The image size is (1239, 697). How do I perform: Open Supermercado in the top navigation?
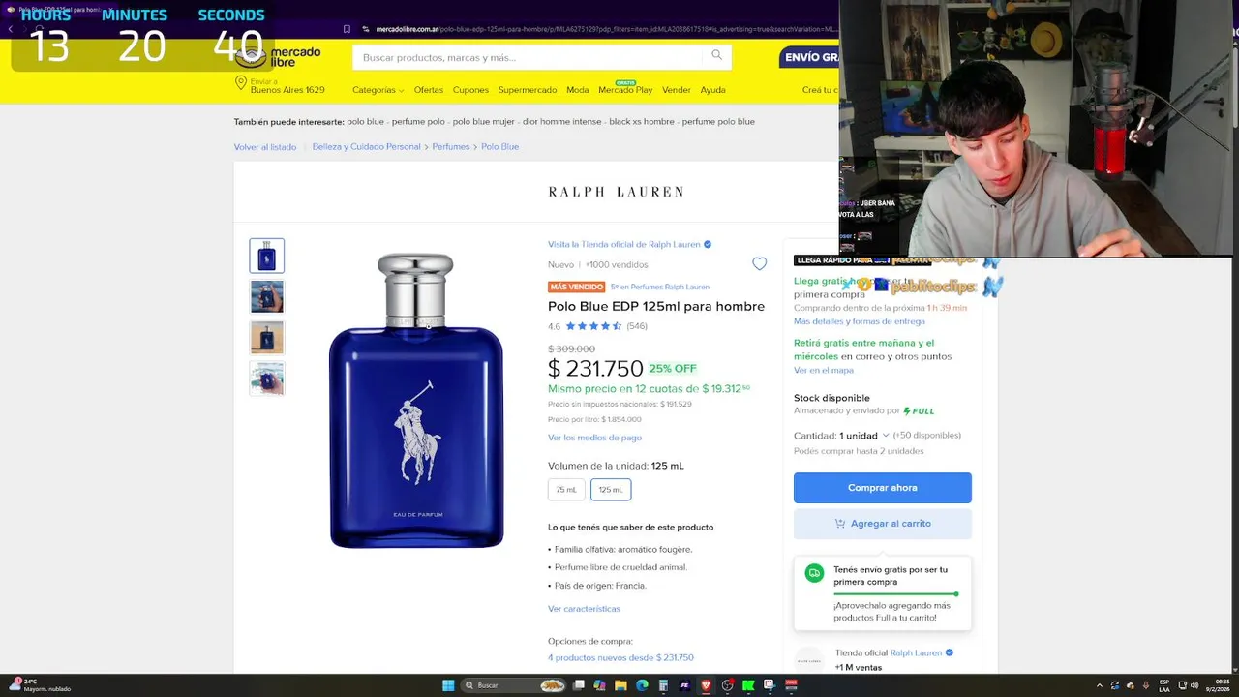tap(528, 90)
